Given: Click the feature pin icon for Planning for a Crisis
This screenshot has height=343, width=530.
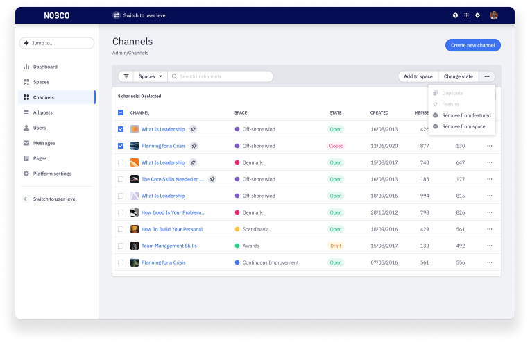Looking at the screenshot, I should click(194, 146).
